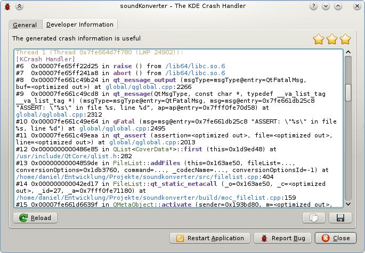Copy the backtrace to clipboard
The width and height of the screenshot is (365, 253).
pos(313,217)
